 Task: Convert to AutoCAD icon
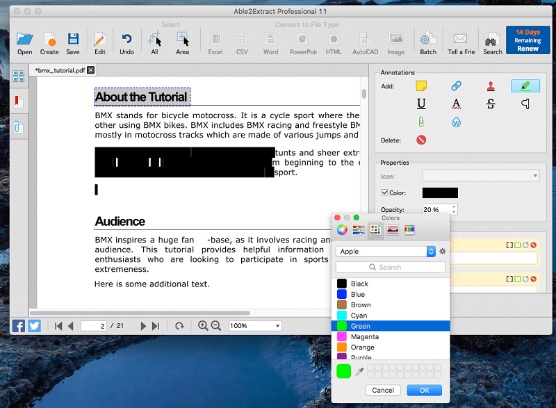click(366, 43)
